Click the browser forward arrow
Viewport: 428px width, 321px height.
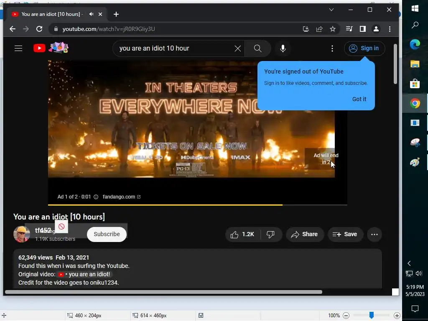tap(26, 29)
